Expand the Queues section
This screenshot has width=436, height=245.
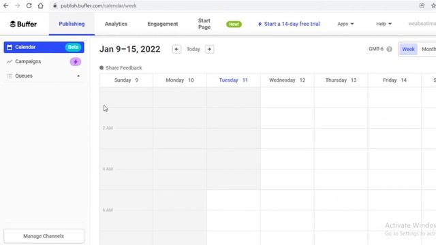coord(44,76)
